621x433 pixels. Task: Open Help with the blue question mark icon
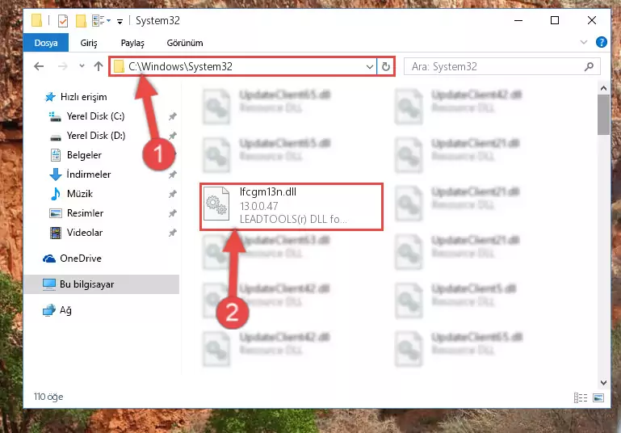point(601,42)
